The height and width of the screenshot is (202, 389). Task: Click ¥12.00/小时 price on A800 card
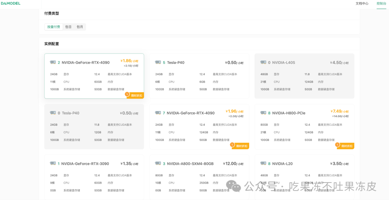233,164
